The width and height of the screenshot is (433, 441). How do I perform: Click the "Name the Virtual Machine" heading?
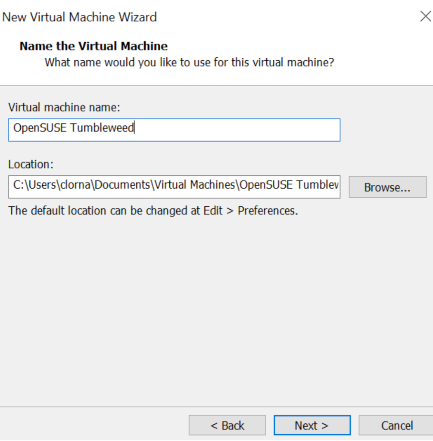coord(93,46)
